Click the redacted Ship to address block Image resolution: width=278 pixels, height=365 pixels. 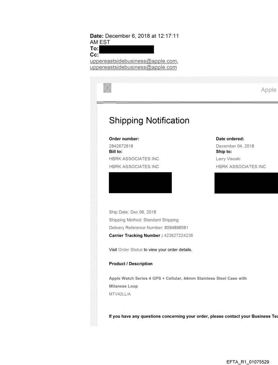point(246,183)
